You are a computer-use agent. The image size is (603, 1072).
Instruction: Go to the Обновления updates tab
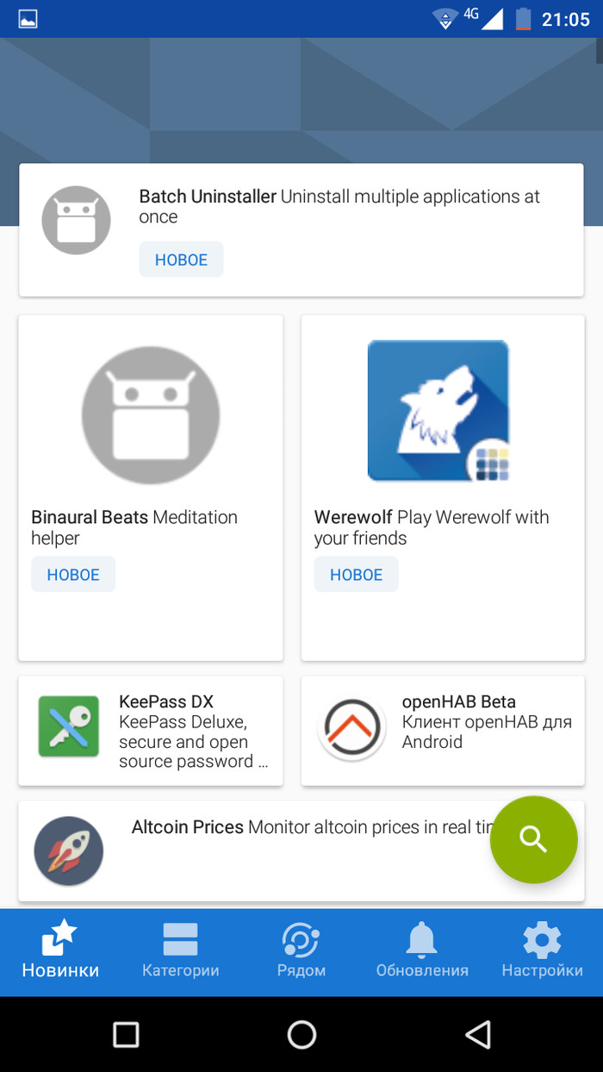point(422,951)
